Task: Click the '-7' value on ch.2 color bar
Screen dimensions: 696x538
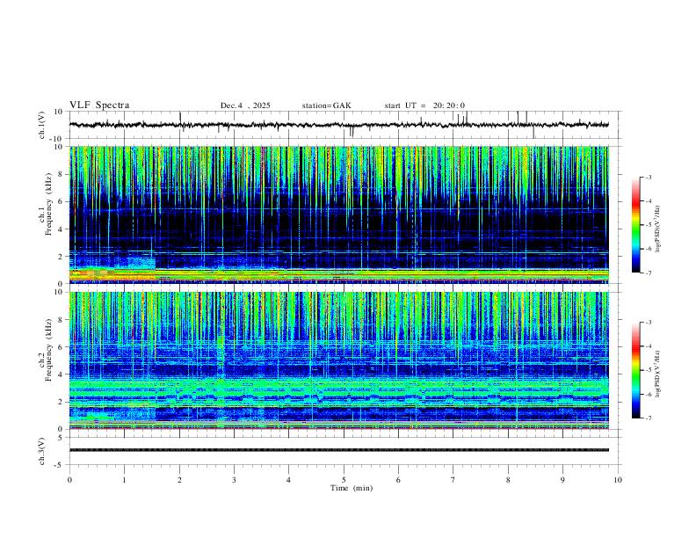Action: (x=648, y=418)
